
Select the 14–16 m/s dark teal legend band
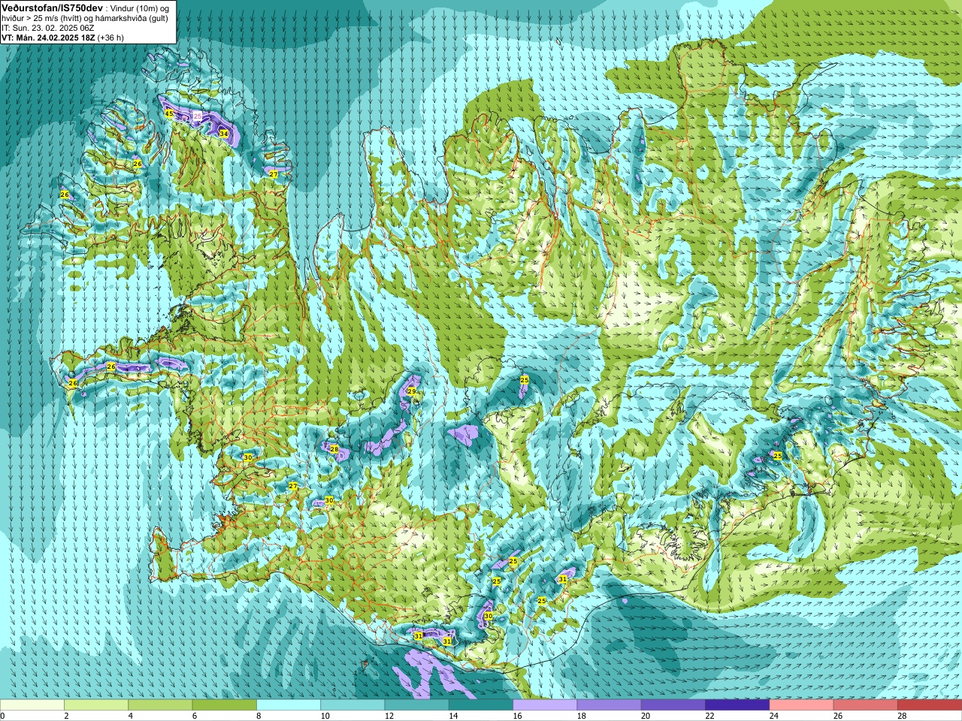pyautogui.click(x=481, y=705)
